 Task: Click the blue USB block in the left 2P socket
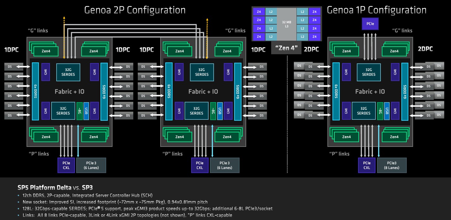point(86,111)
